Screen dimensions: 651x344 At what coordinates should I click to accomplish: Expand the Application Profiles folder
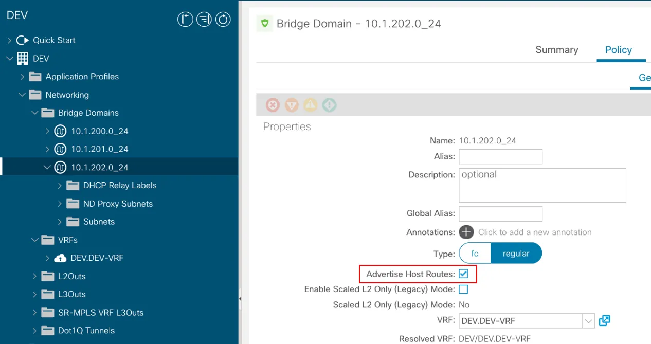[x=22, y=77]
